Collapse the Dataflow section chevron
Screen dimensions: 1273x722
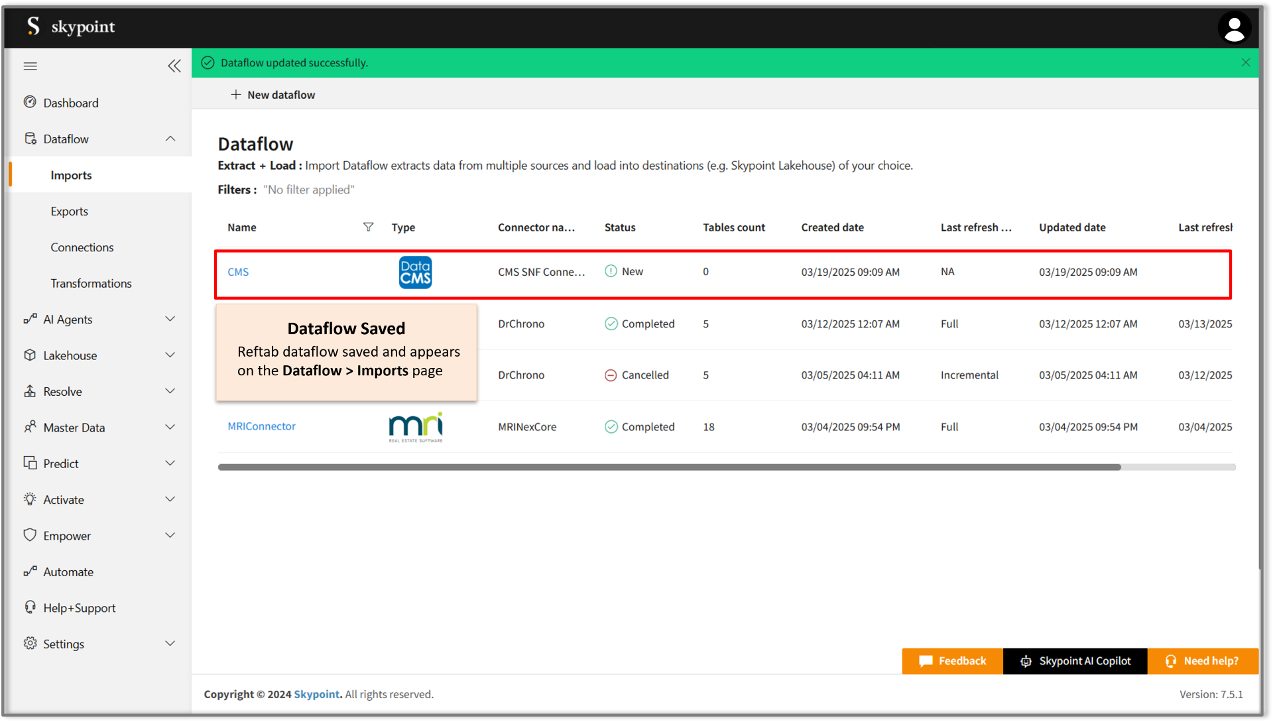tap(170, 139)
